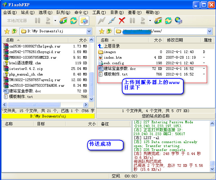Screen dimensions: 216x180
Task: Click the Connect lightning icon in right toolbar
Action: click(102, 20)
